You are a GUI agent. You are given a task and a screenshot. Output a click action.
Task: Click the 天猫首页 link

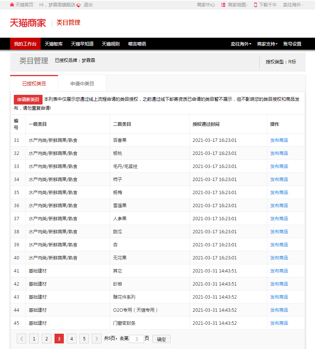pos(24,5)
